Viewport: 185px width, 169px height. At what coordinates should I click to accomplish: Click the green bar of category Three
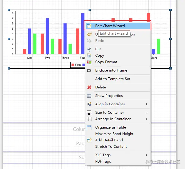[70, 49]
